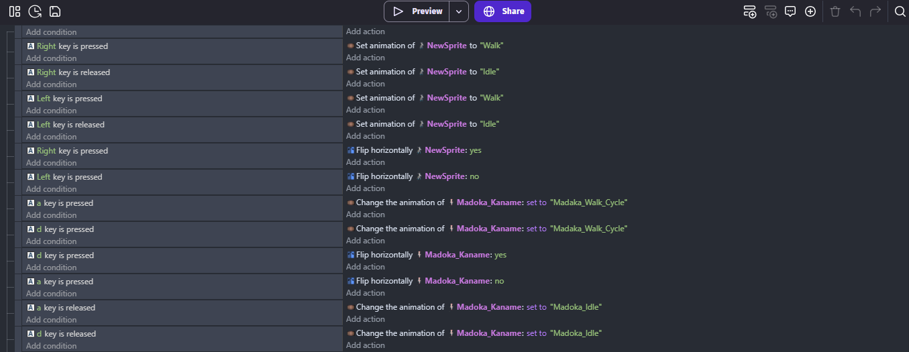The height and width of the screenshot is (352, 909).
Task: Open the search events magnifier
Action: [x=900, y=11]
